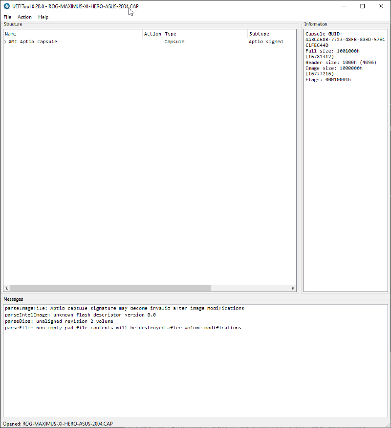Click the Action column header
Image resolution: width=391 pixels, height=428 pixels.
click(x=152, y=34)
